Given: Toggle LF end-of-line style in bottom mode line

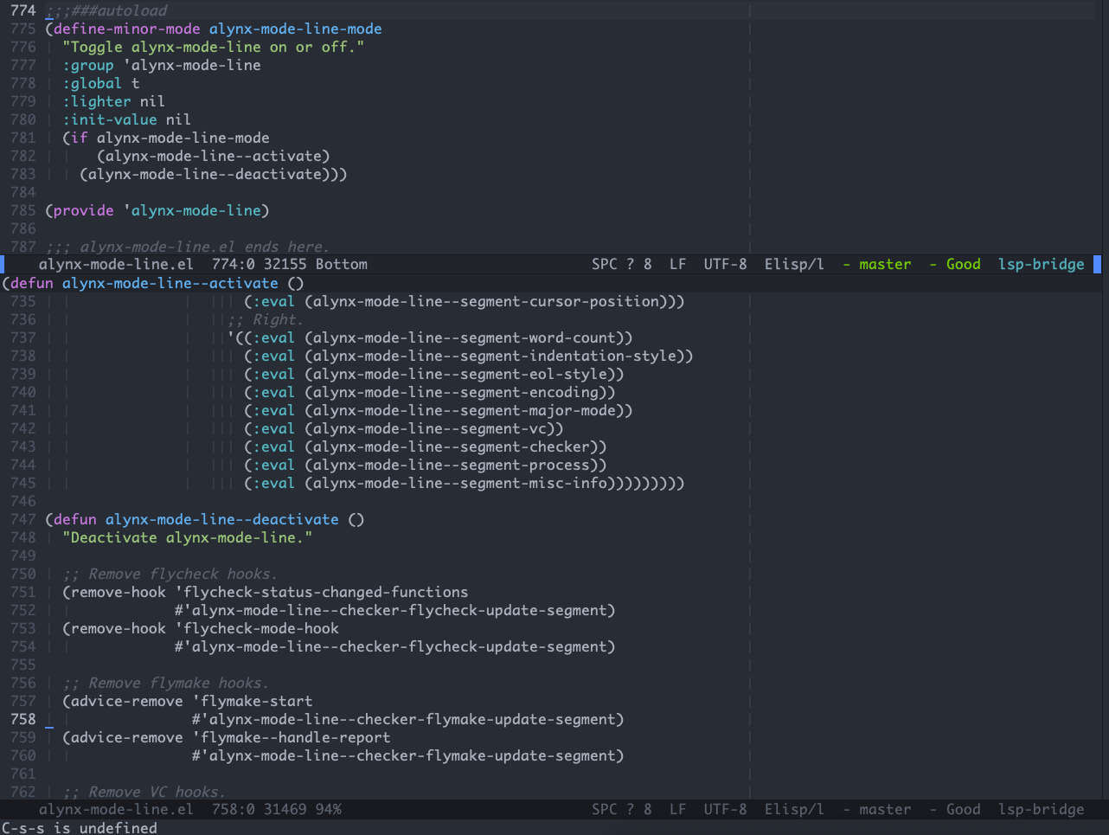Looking at the screenshot, I should tap(677, 809).
